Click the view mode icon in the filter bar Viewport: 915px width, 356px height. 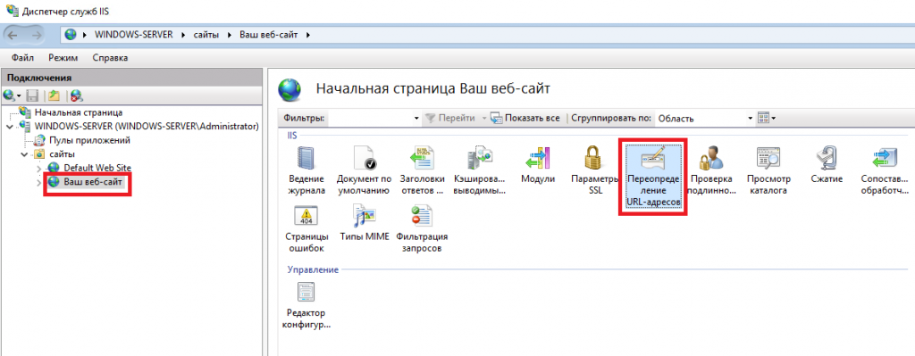click(x=763, y=119)
